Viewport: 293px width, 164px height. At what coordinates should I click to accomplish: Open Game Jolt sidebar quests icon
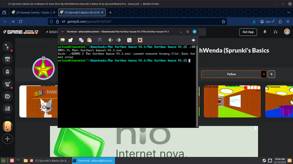(x=7, y=84)
